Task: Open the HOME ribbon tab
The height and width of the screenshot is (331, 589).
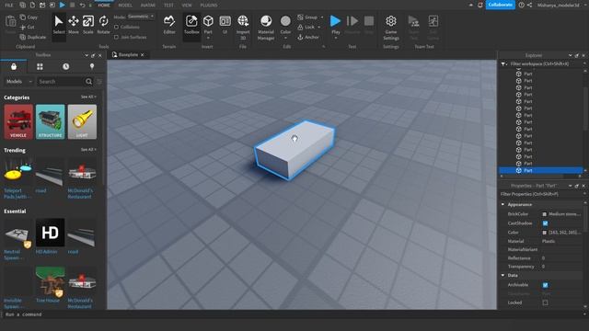Action: click(104, 5)
